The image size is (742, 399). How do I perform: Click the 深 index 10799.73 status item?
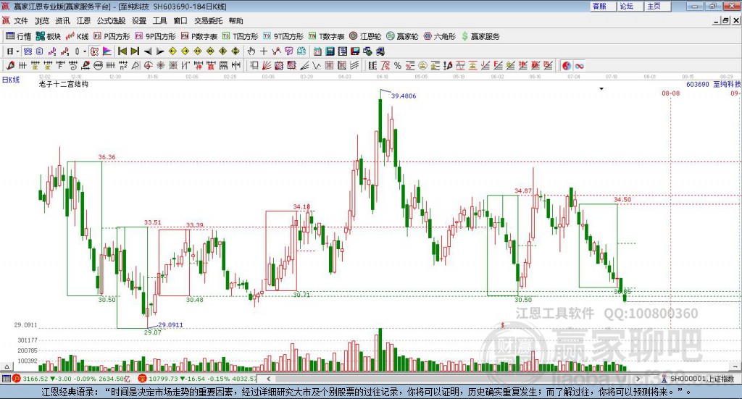[198, 379]
